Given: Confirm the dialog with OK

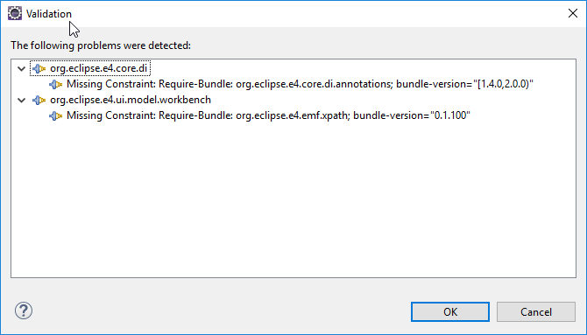Looking at the screenshot, I should tap(450, 311).
